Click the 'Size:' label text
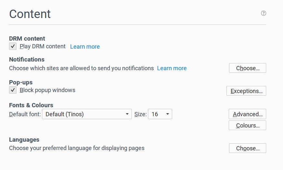The width and height of the screenshot is (283, 170). [141, 114]
